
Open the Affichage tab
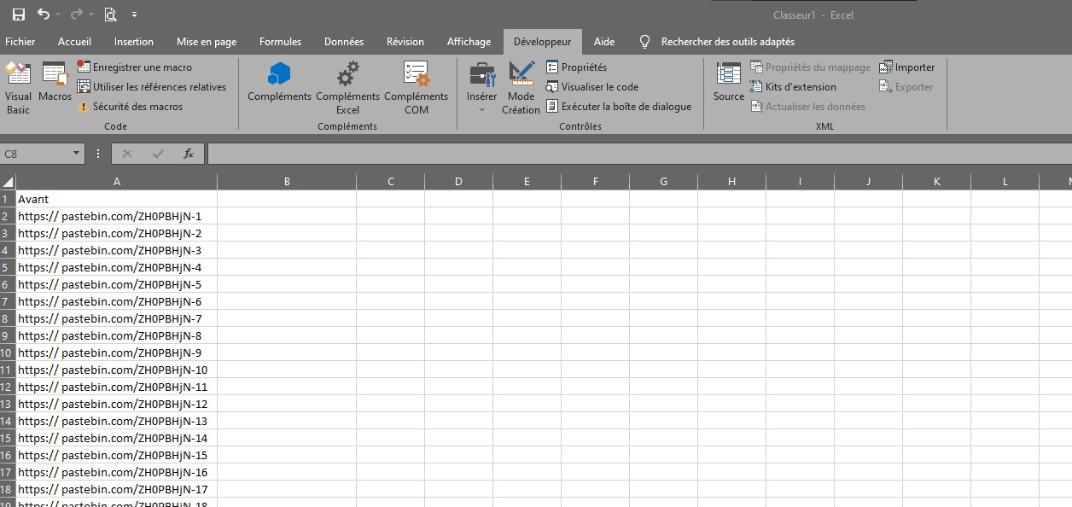coord(469,42)
